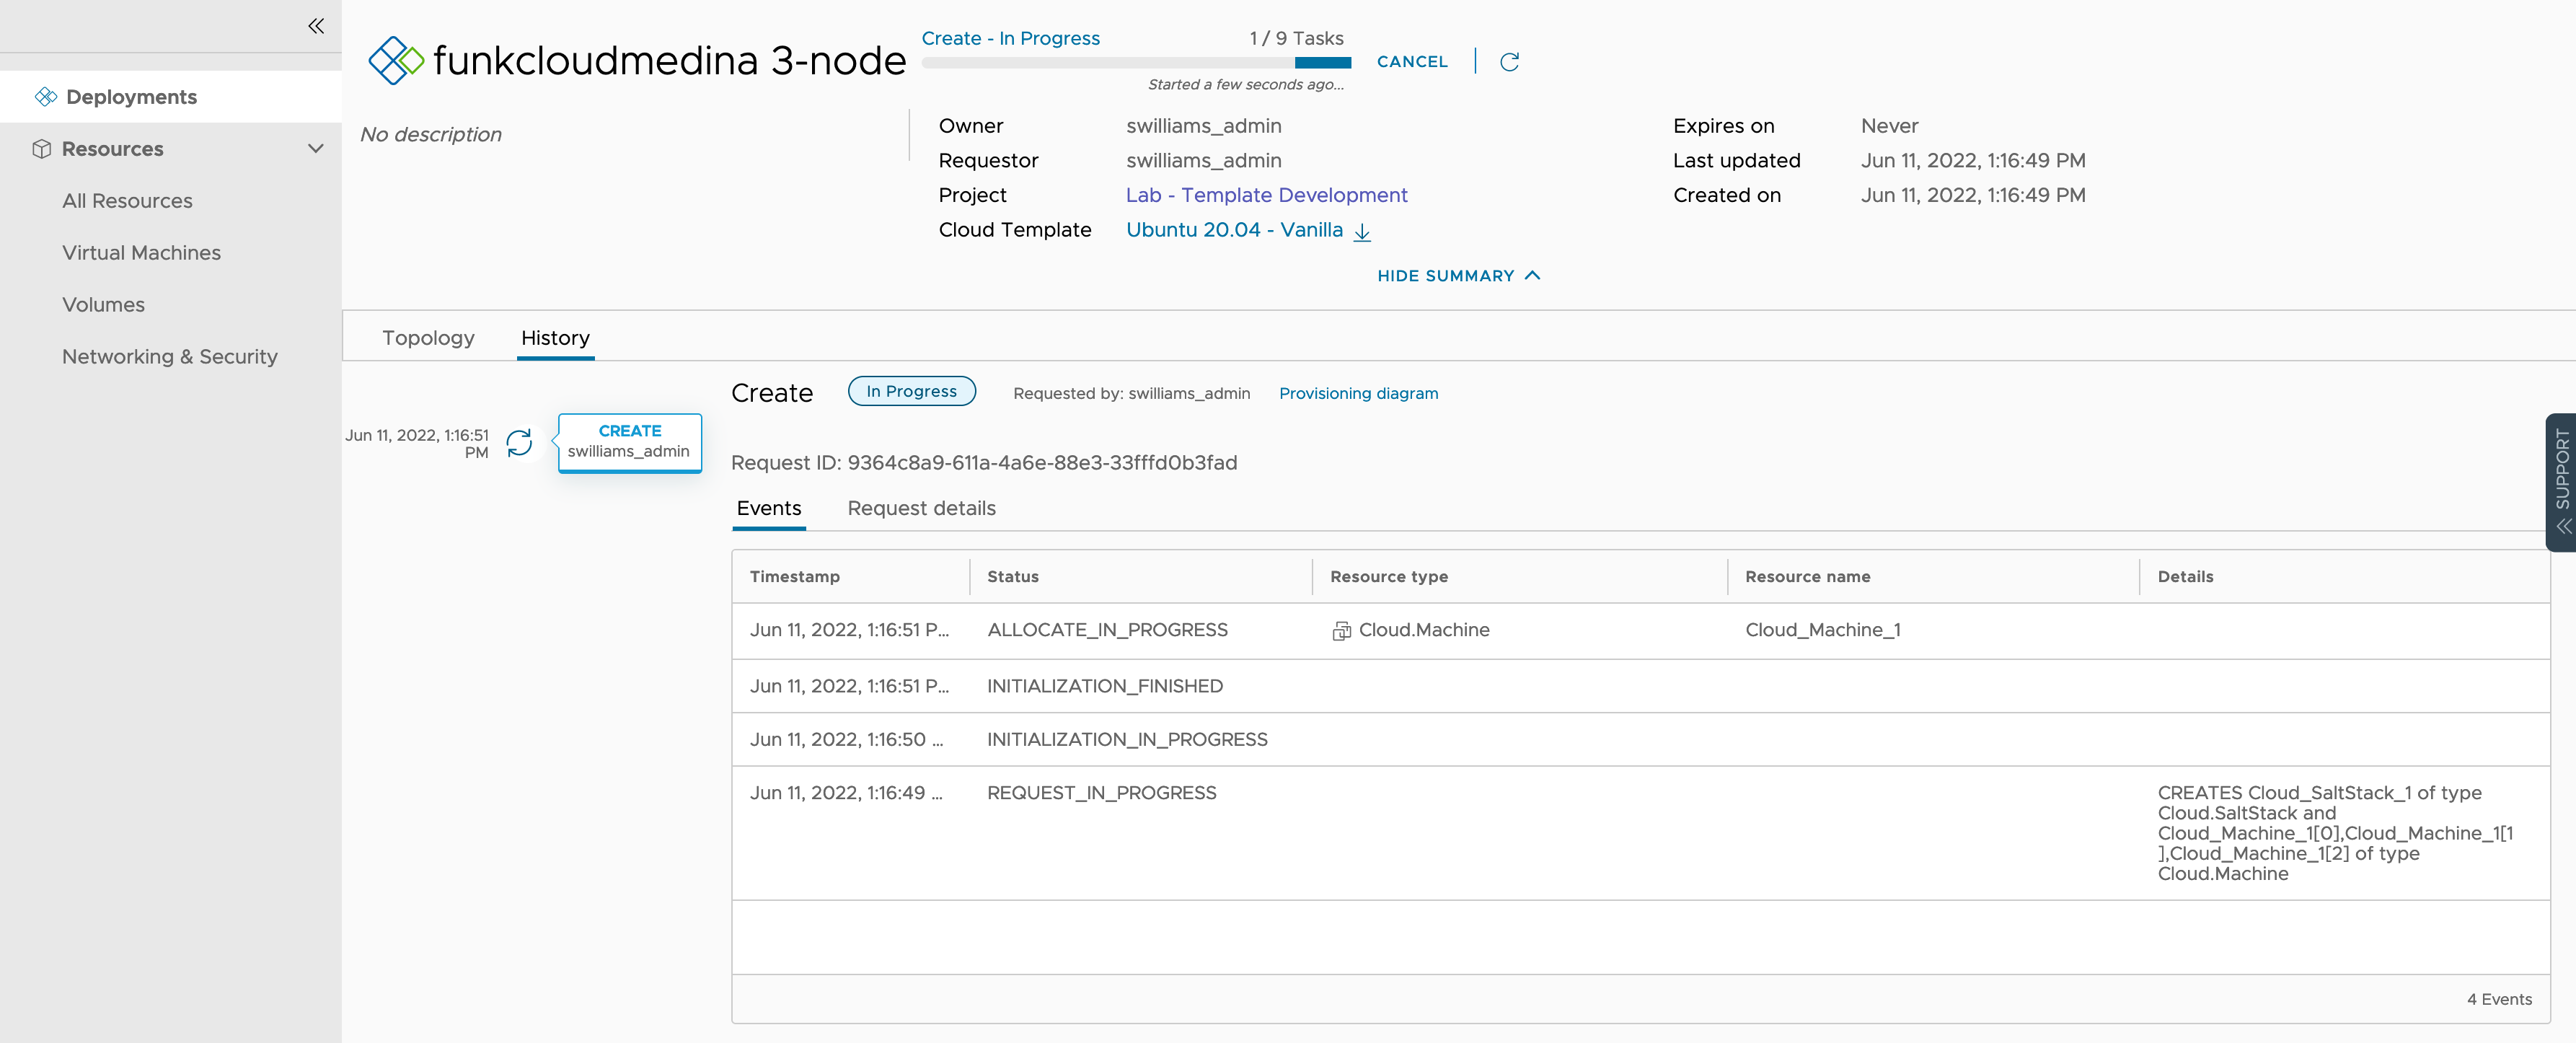Click the task progress bar
2576x1043 pixels.
[1136, 63]
